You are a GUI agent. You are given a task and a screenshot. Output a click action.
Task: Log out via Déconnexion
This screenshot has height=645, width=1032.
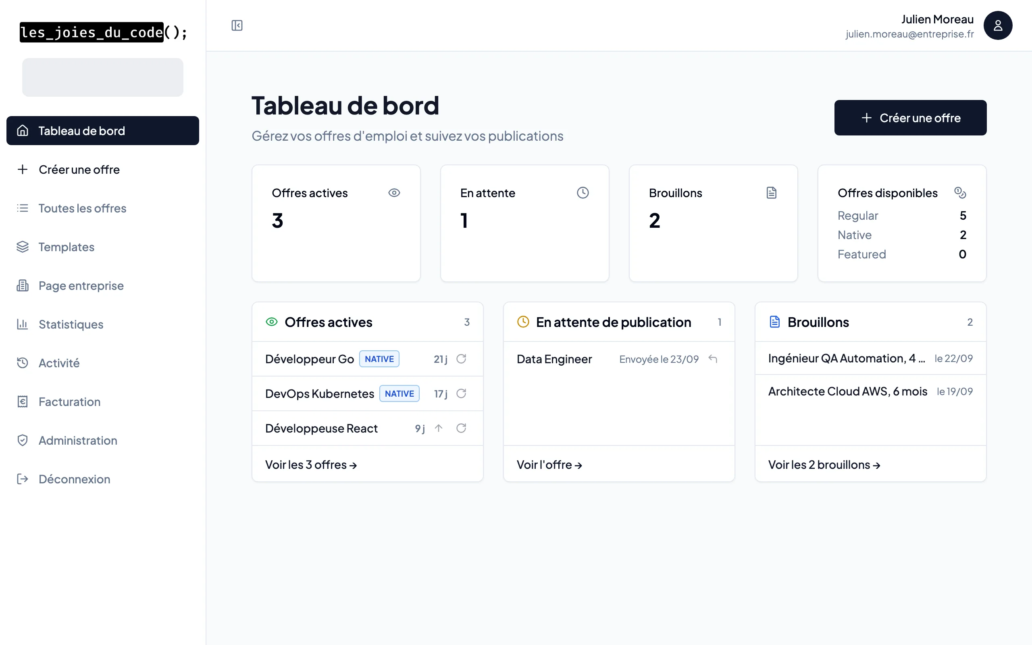point(103,479)
